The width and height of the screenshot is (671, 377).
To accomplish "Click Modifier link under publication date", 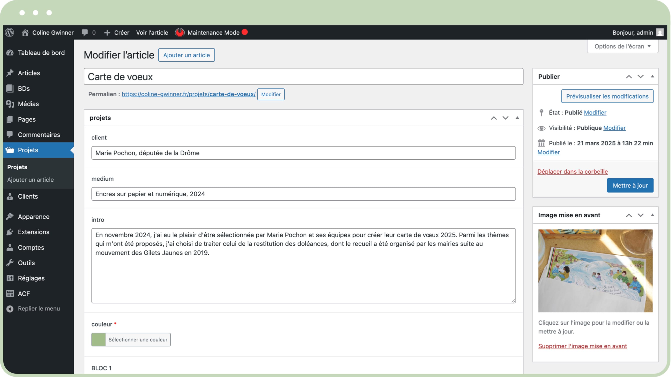I will tap(549, 152).
